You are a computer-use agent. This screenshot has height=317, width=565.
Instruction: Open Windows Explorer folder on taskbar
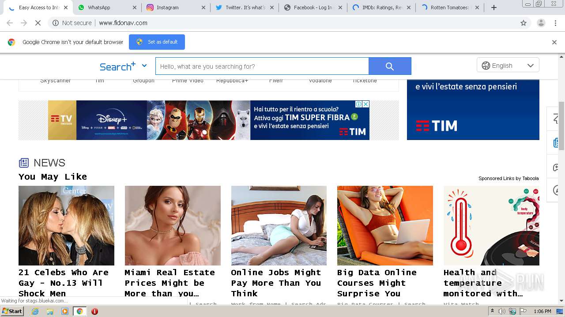point(50,311)
